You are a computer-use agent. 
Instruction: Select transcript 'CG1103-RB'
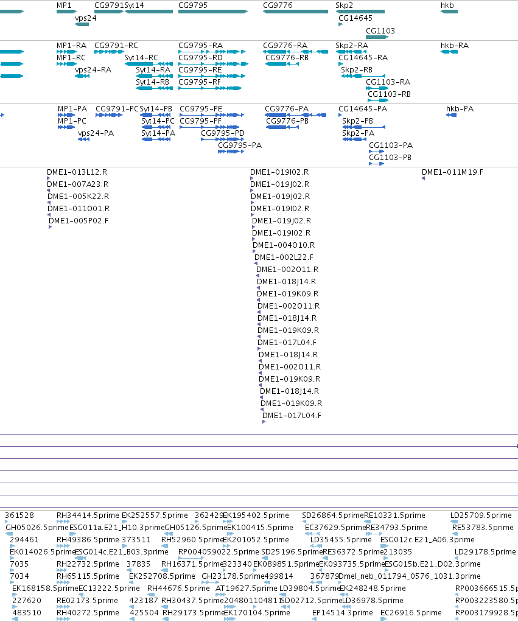[389, 94]
